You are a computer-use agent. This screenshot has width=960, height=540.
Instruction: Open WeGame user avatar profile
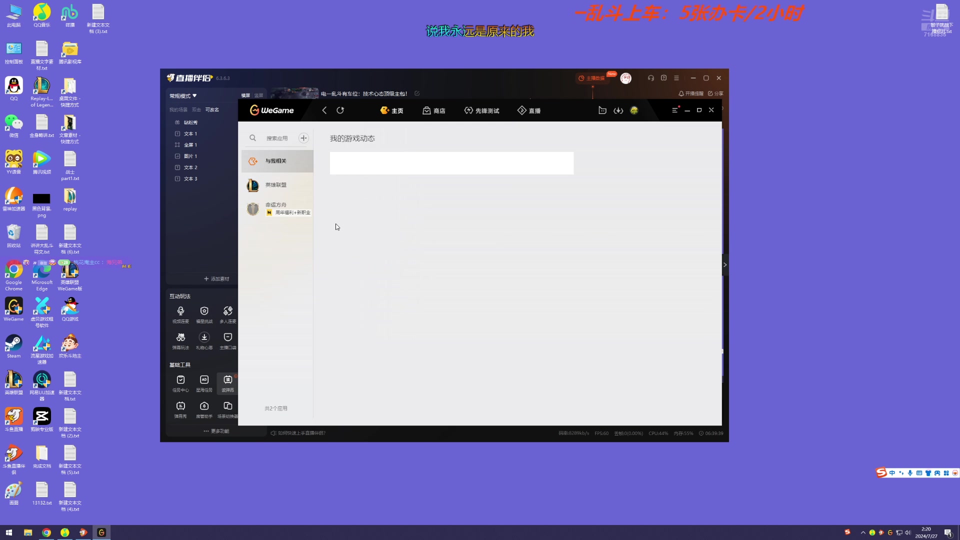tap(634, 110)
